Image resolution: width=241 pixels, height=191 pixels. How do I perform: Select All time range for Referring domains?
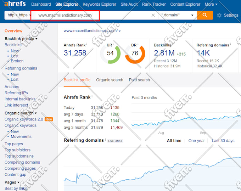tap(174, 141)
